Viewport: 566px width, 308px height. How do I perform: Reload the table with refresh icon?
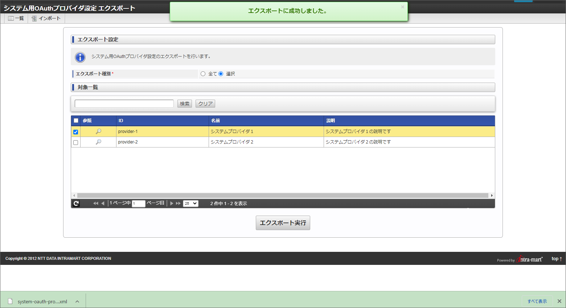click(76, 204)
